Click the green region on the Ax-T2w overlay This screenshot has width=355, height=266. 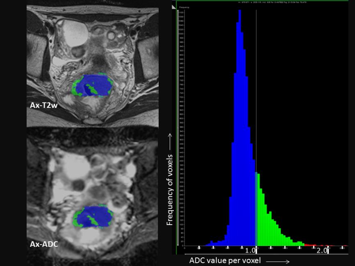76,87
